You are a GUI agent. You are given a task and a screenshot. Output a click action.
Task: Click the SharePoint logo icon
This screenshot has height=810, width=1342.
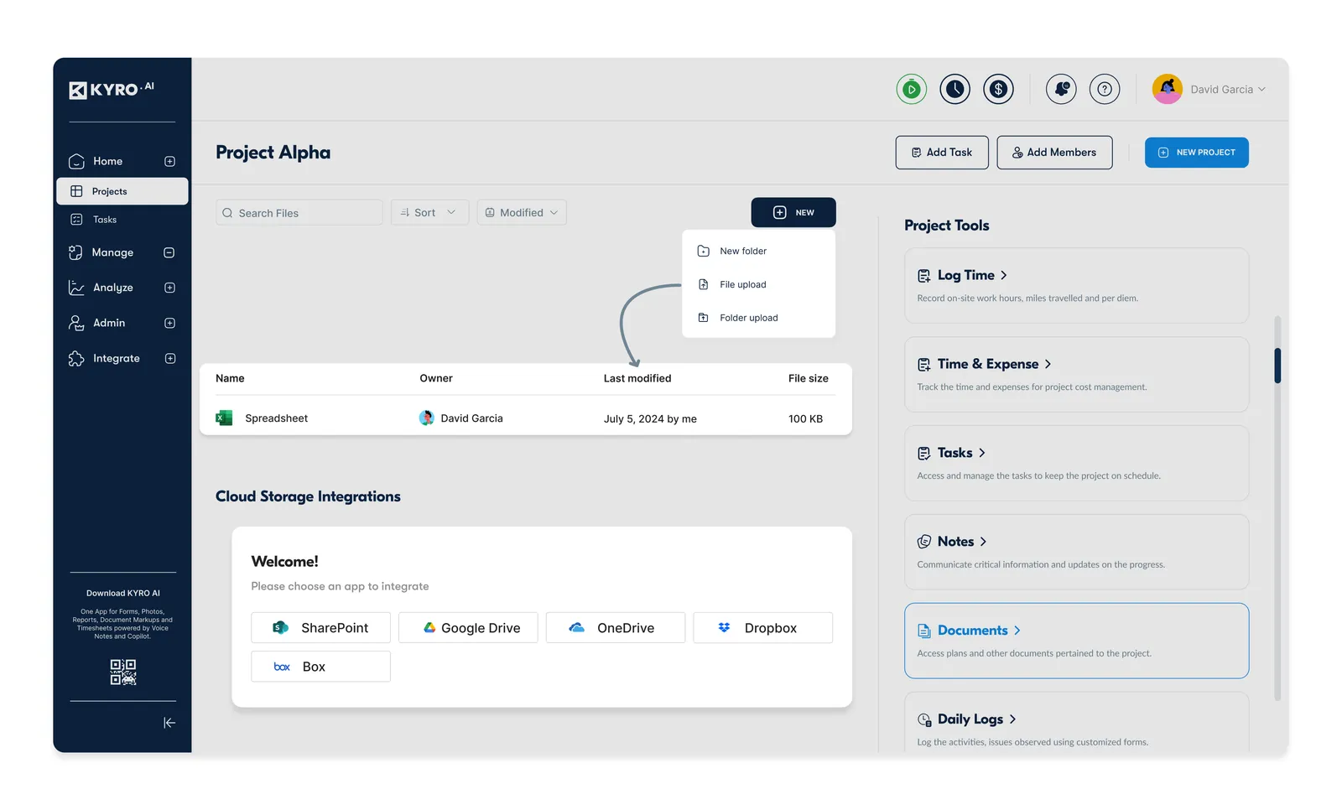tap(281, 628)
